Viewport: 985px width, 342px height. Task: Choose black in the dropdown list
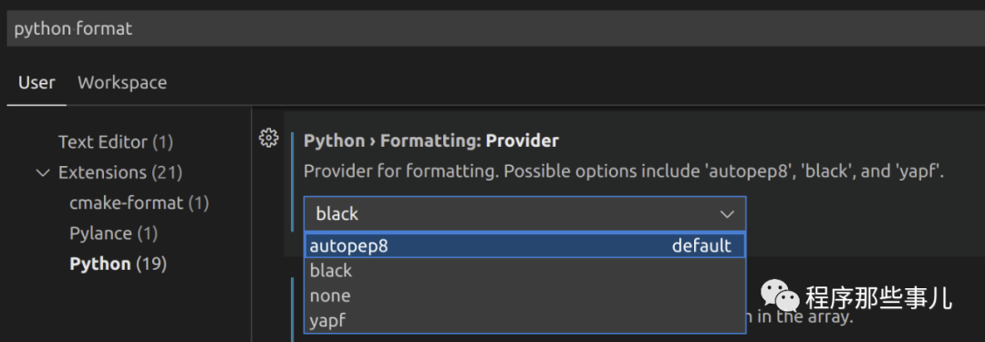pyautogui.click(x=524, y=271)
